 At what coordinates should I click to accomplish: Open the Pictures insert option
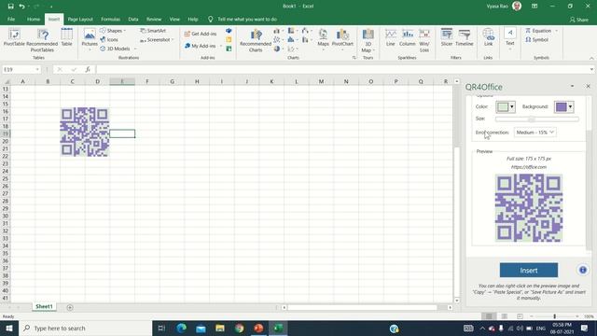(90, 39)
